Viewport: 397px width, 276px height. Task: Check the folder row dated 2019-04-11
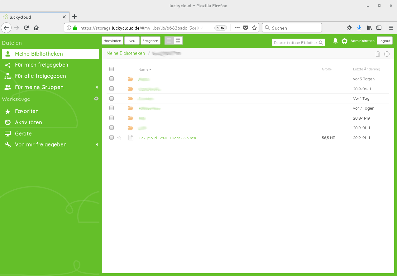[x=111, y=89]
